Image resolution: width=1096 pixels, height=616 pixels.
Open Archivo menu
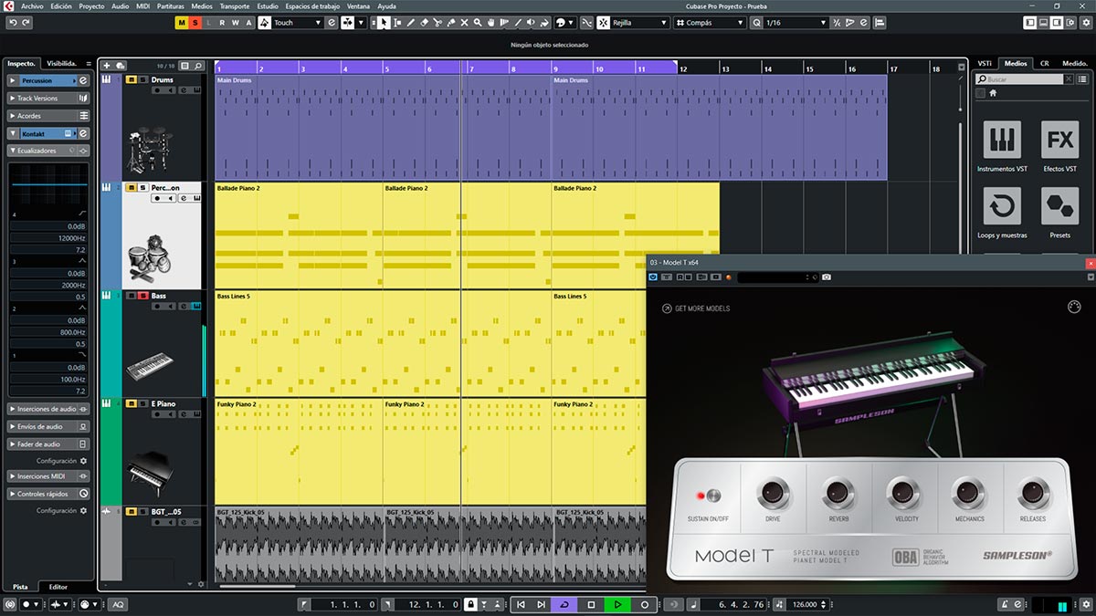32,5
